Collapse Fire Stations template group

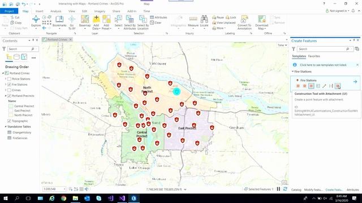293,72
